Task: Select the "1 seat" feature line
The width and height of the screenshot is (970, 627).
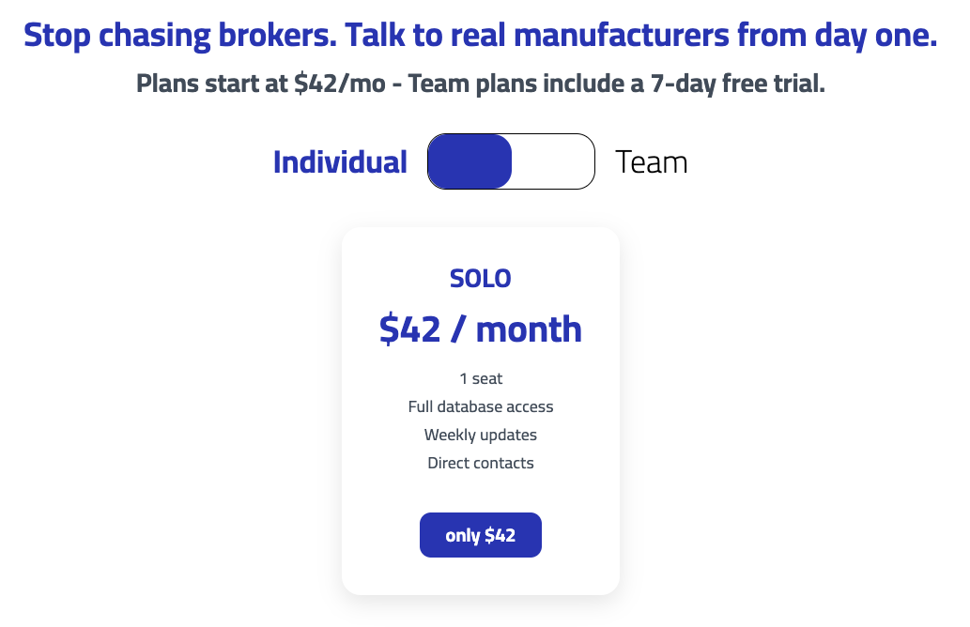Action: [x=481, y=379]
